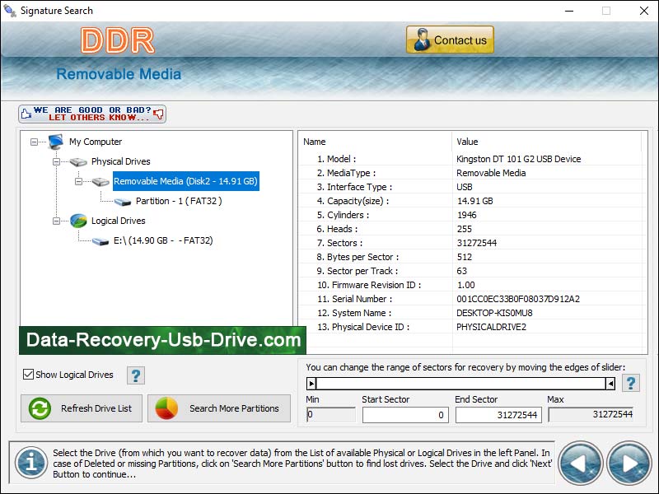Image resolution: width=659 pixels, height=494 pixels.
Task: Select My Computer computer icon
Action: (x=55, y=142)
